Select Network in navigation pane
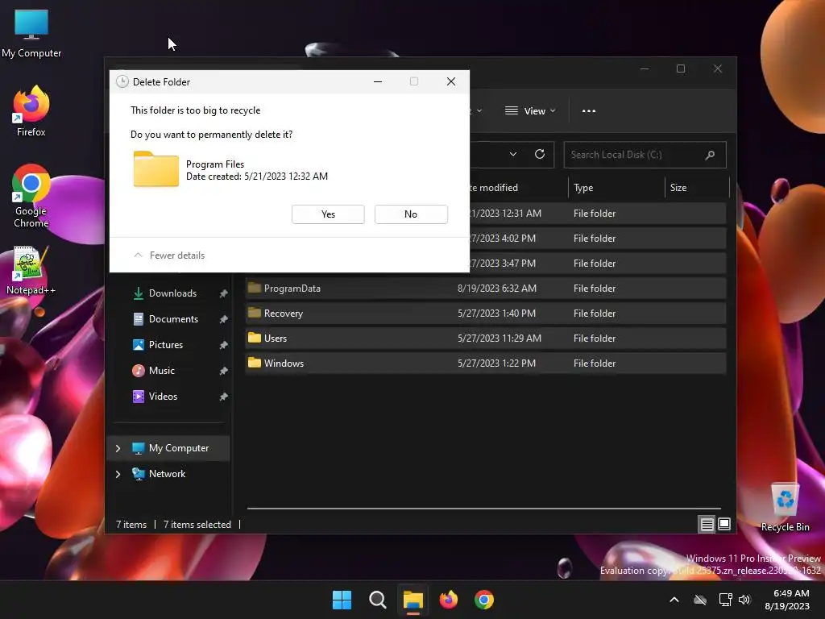This screenshot has height=619, width=825. [x=168, y=474]
